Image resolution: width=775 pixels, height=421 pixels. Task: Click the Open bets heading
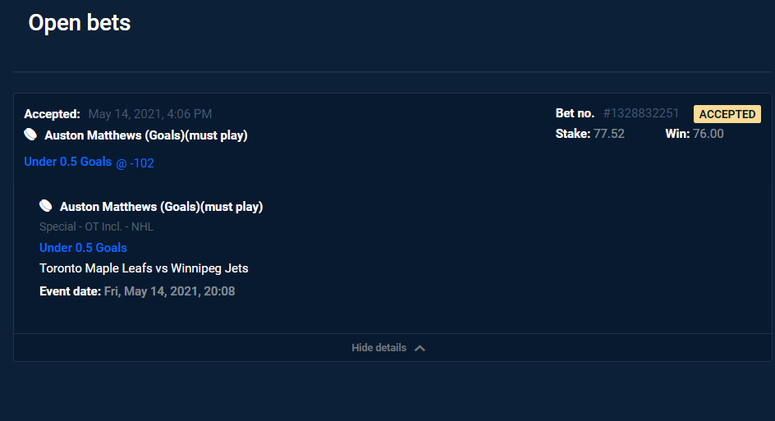click(x=80, y=23)
